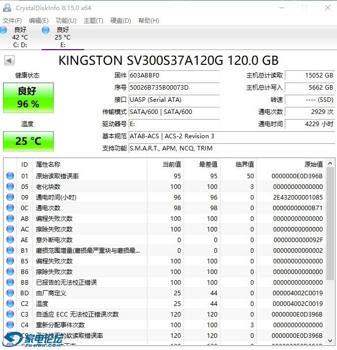Select the 原始读取错误率 attribute name

(x=57, y=176)
